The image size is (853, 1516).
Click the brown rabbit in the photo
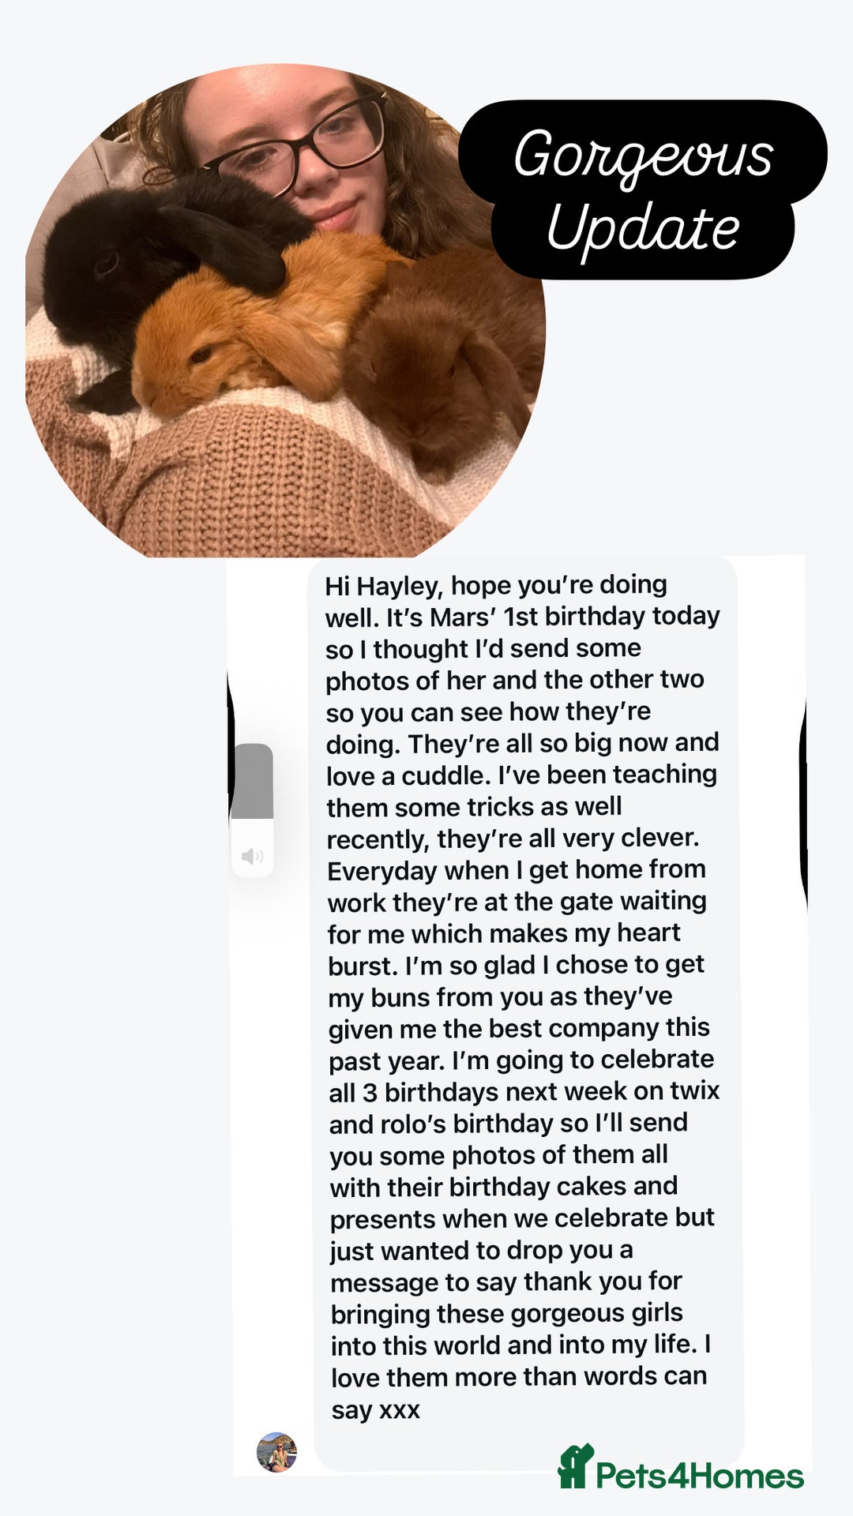pos(442,363)
